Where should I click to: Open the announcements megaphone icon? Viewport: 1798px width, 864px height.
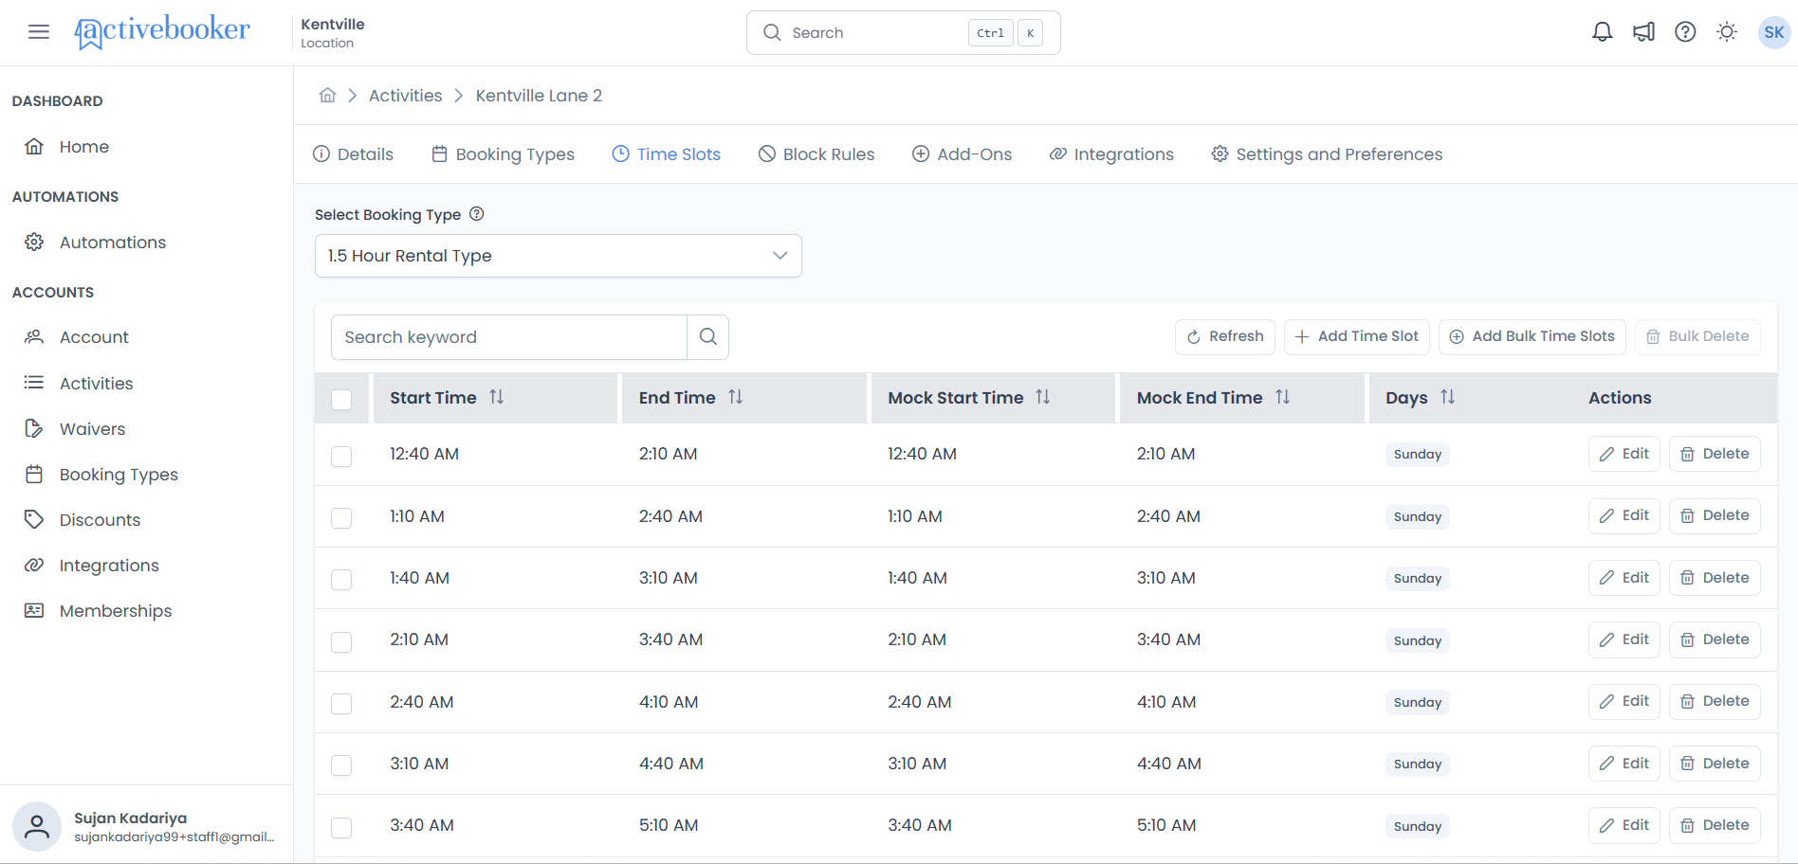tap(1643, 32)
